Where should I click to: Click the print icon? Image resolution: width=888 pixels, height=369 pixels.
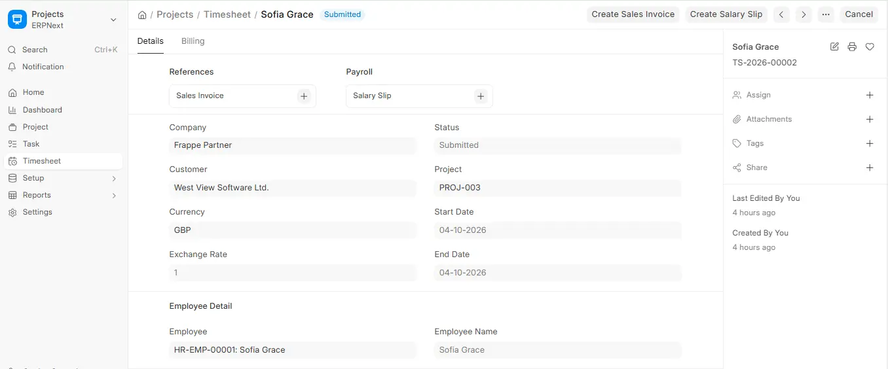(852, 46)
